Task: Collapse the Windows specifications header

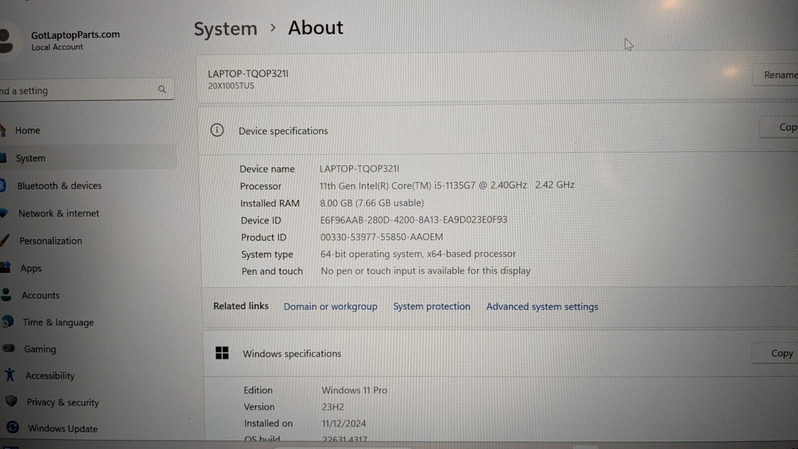Action: [x=500, y=353]
